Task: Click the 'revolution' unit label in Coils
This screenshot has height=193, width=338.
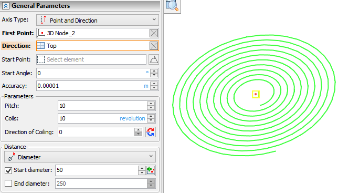Action: 132,118
